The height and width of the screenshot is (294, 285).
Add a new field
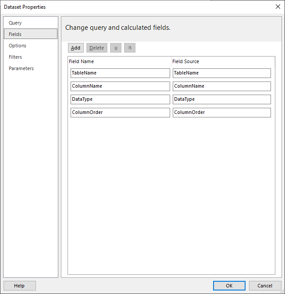[75, 48]
